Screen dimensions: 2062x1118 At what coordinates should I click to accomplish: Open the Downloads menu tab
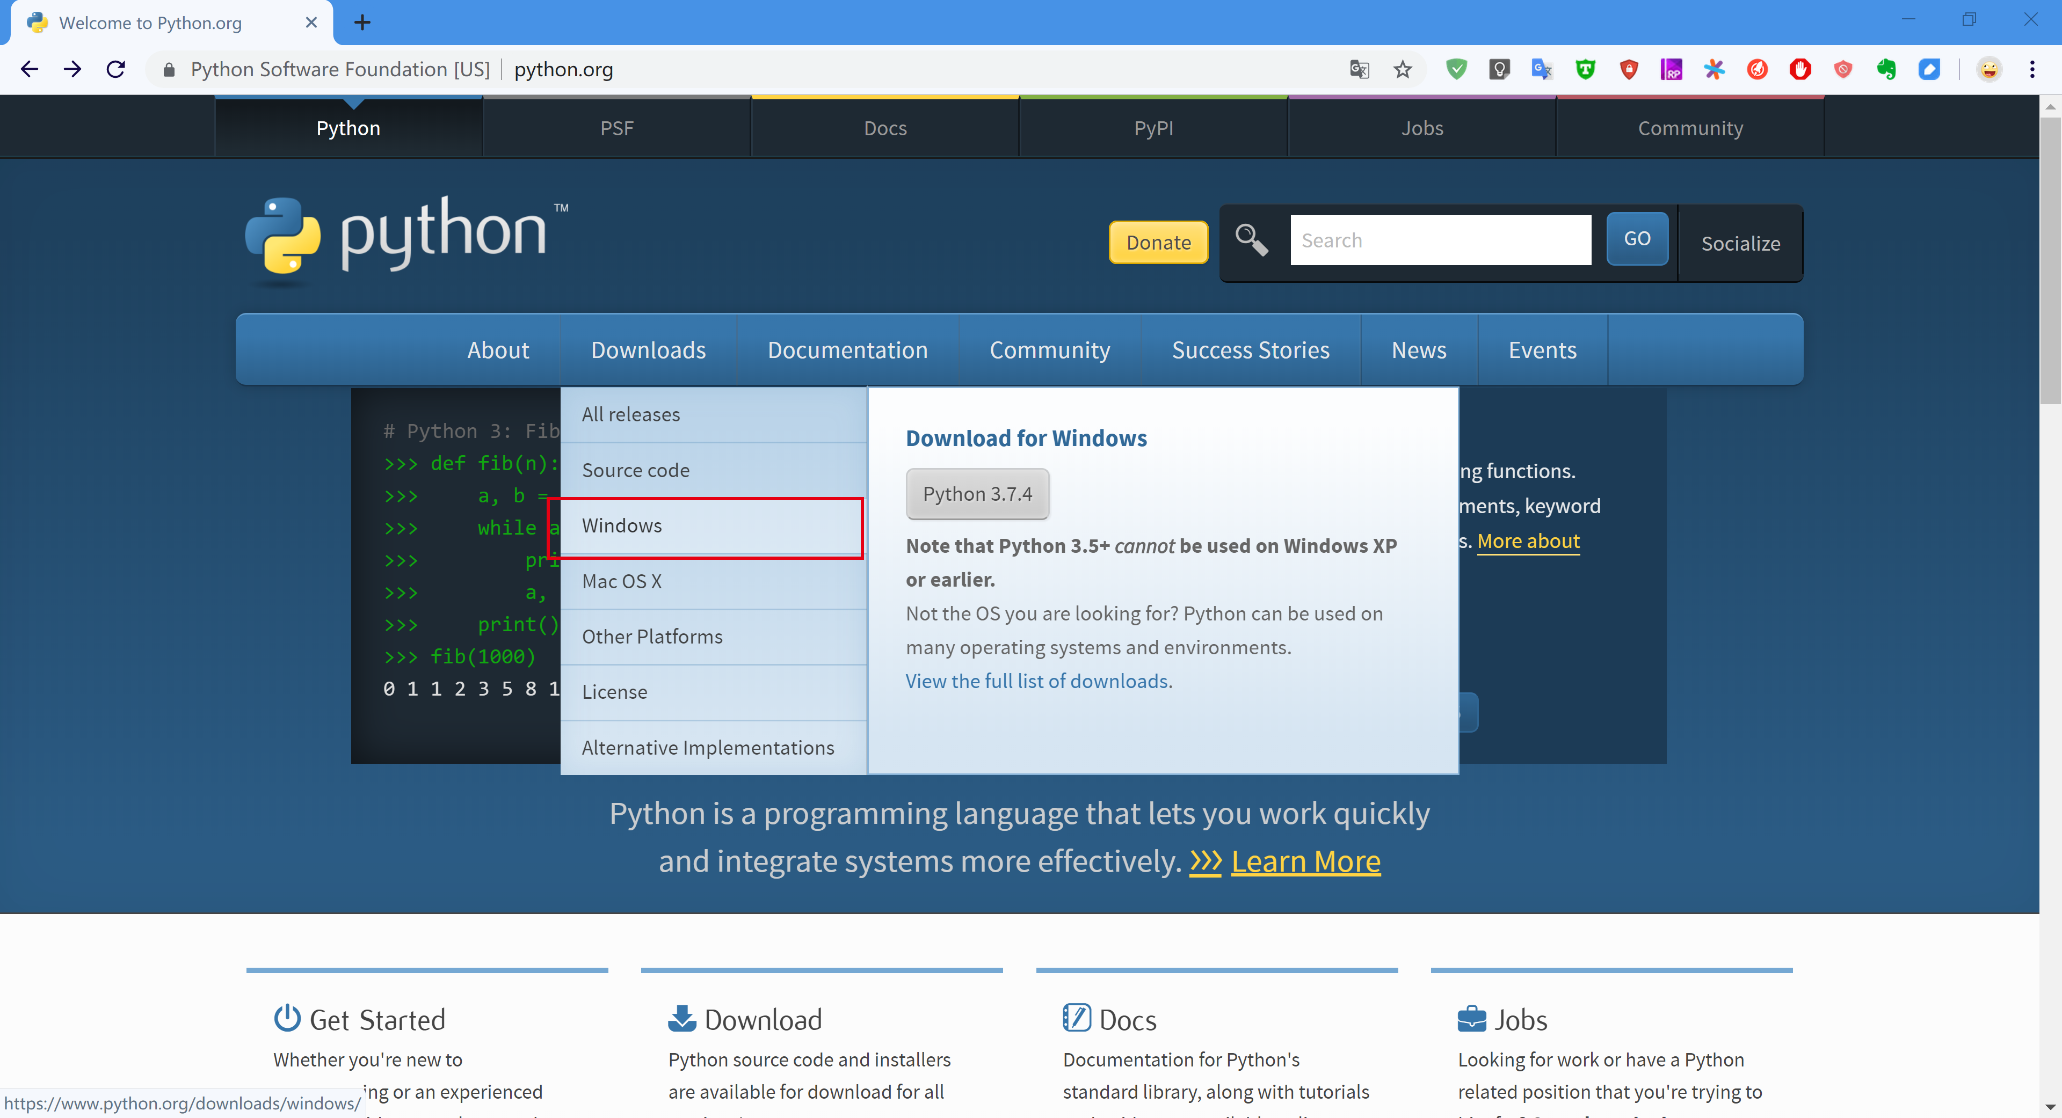point(648,350)
